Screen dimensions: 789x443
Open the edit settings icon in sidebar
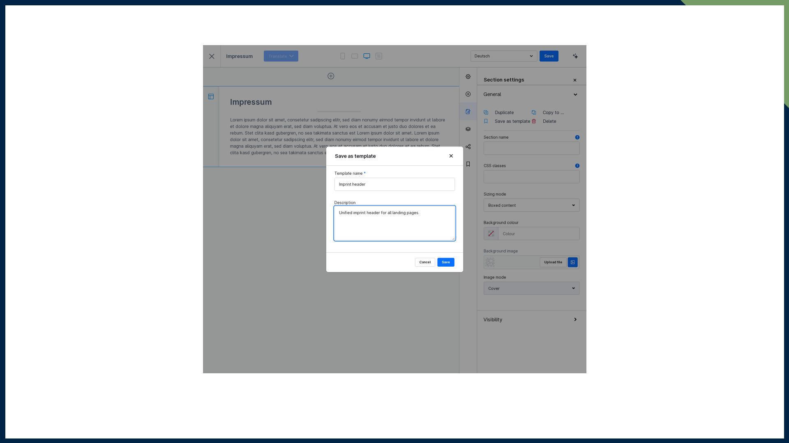pyautogui.click(x=468, y=112)
